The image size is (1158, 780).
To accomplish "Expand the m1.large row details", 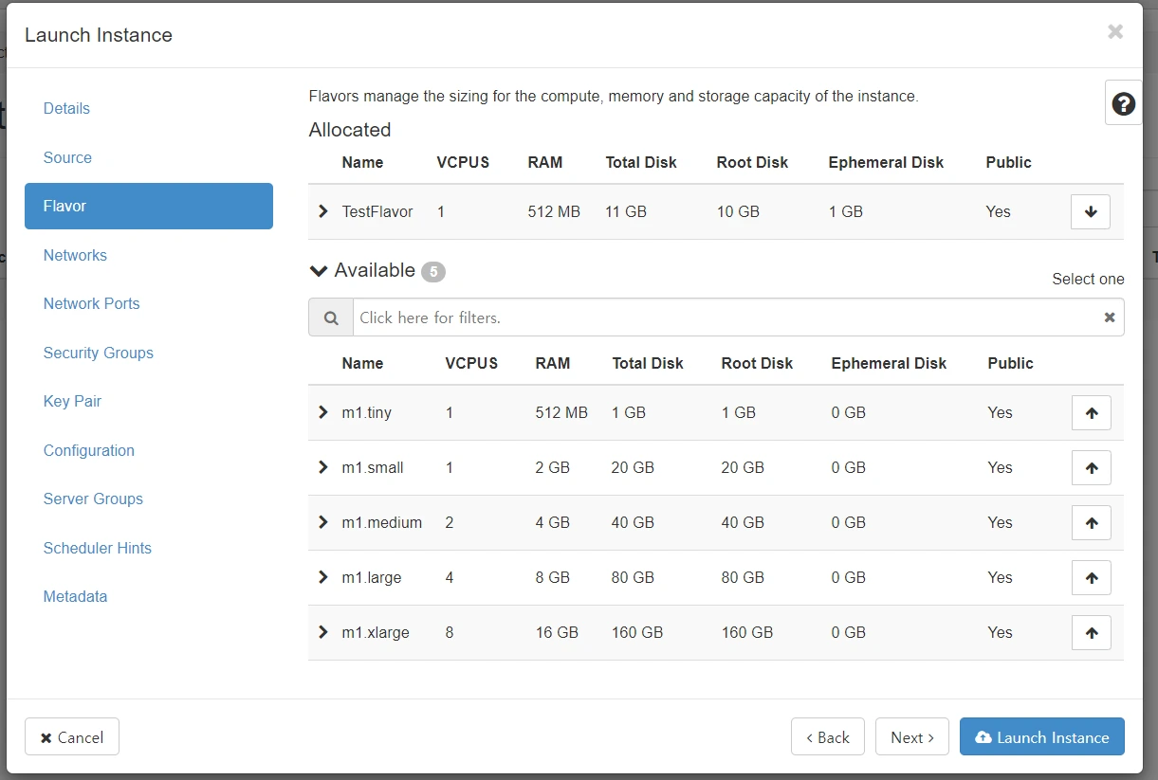I will click(323, 577).
